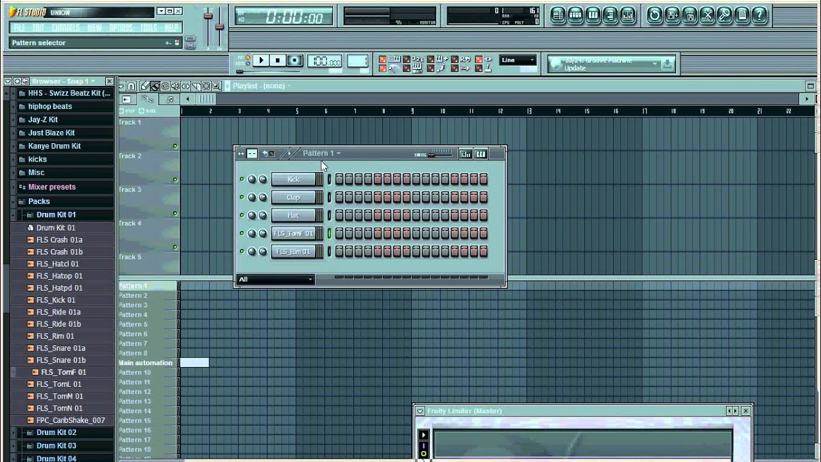
Task: Click Stop in the transport panel
Action: click(277, 60)
